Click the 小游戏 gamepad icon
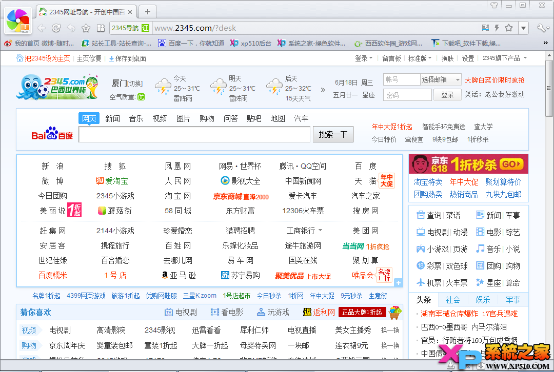This screenshot has width=554, height=372. (x=421, y=249)
